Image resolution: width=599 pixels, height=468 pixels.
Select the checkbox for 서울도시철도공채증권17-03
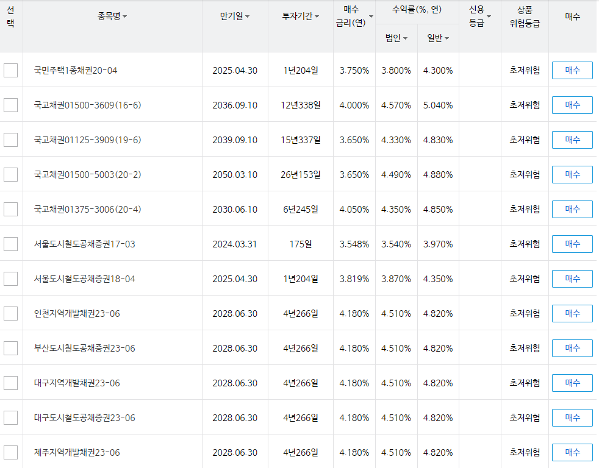[x=11, y=244]
